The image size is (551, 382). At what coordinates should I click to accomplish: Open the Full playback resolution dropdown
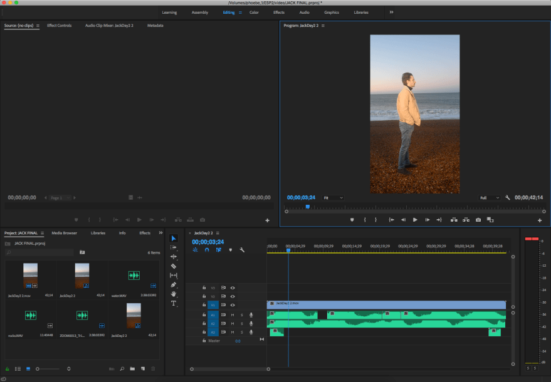pos(490,197)
